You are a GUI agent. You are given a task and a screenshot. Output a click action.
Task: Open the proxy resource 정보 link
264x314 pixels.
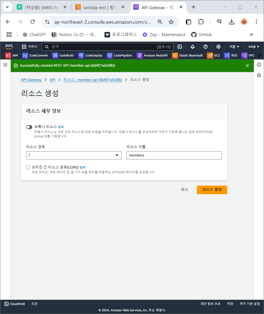(x=61, y=127)
